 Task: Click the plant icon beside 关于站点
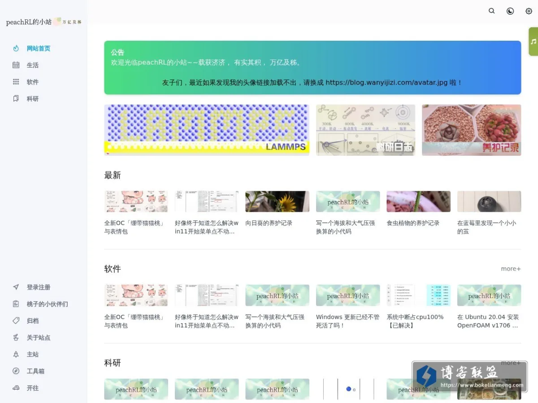tap(16, 338)
